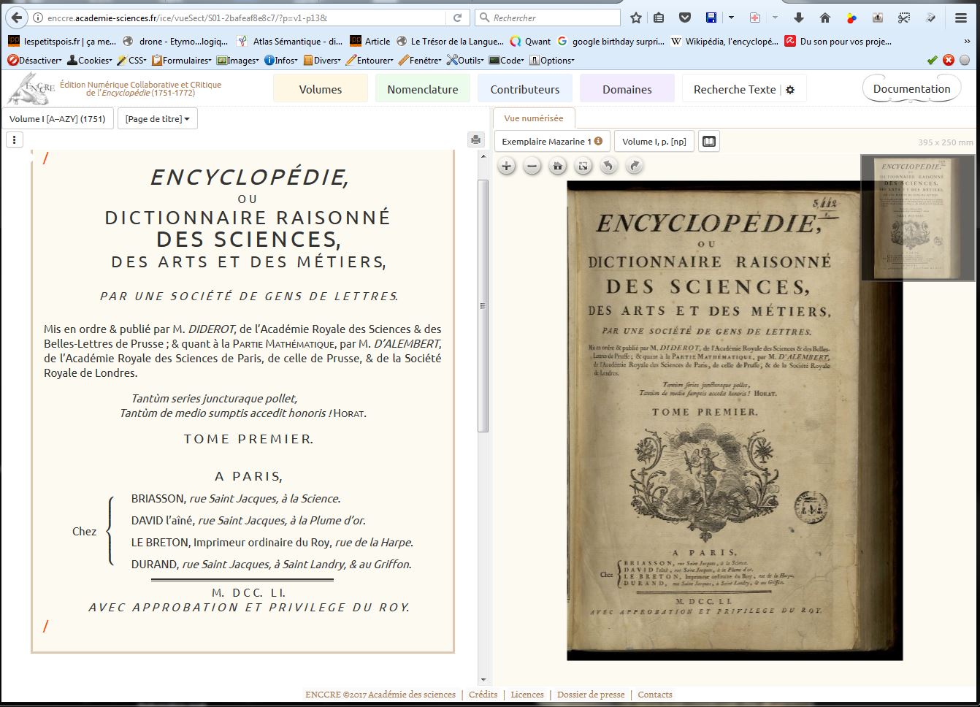
Task: Zoom out of the scanned page
Action: (x=532, y=167)
